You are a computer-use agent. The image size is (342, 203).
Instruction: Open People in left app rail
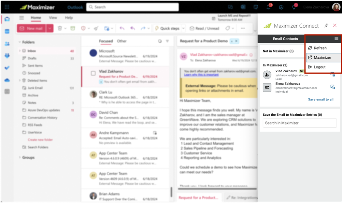7,44
